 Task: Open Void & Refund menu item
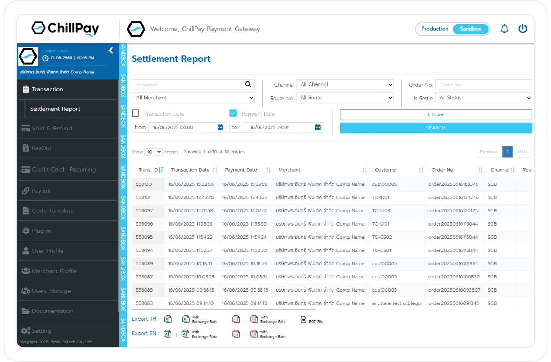[x=52, y=128]
